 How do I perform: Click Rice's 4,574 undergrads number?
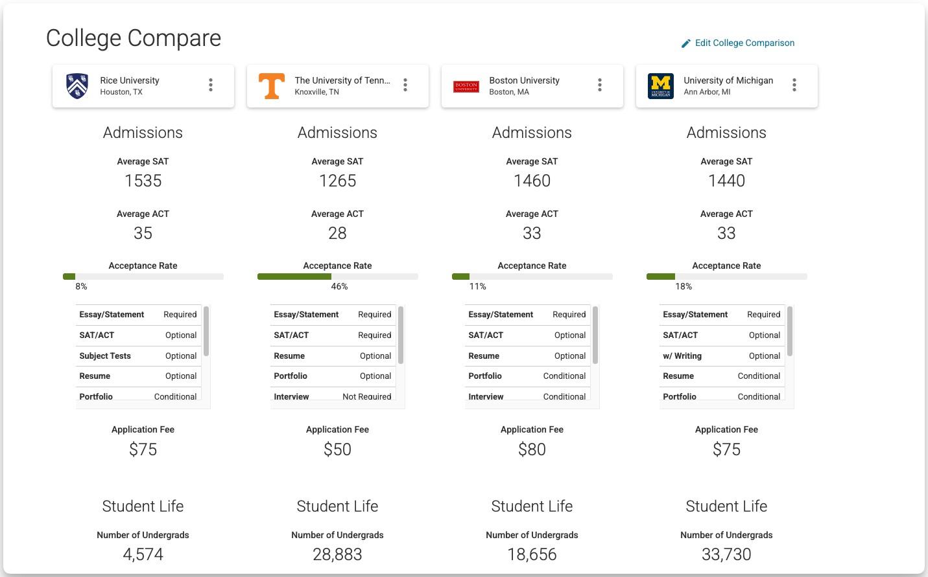pyautogui.click(x=143, y=554)
